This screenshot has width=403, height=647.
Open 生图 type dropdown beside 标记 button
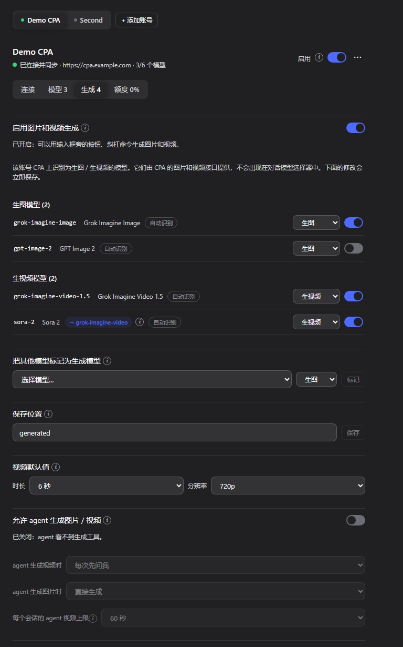pyautogui.click(x=316, y=379)
